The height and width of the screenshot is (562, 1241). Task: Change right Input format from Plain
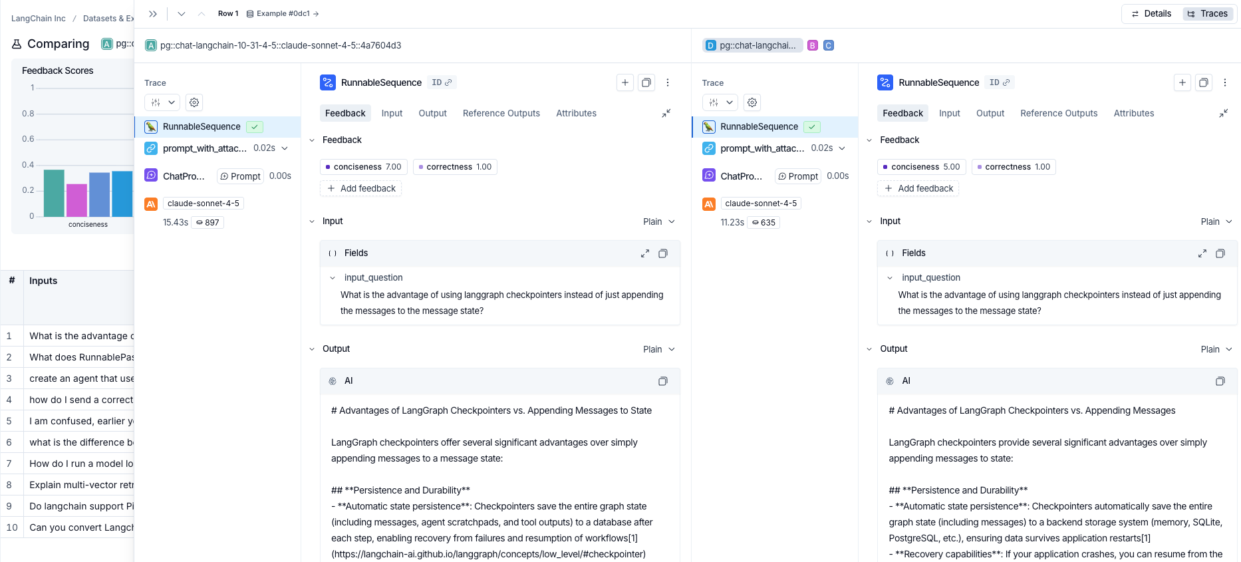coord(1216,221)
